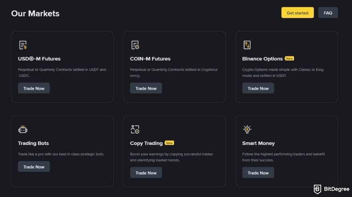Viewport: 352px width, 197px height.
Task: Select the Trading Bots heading
Action: click(33, 143)
